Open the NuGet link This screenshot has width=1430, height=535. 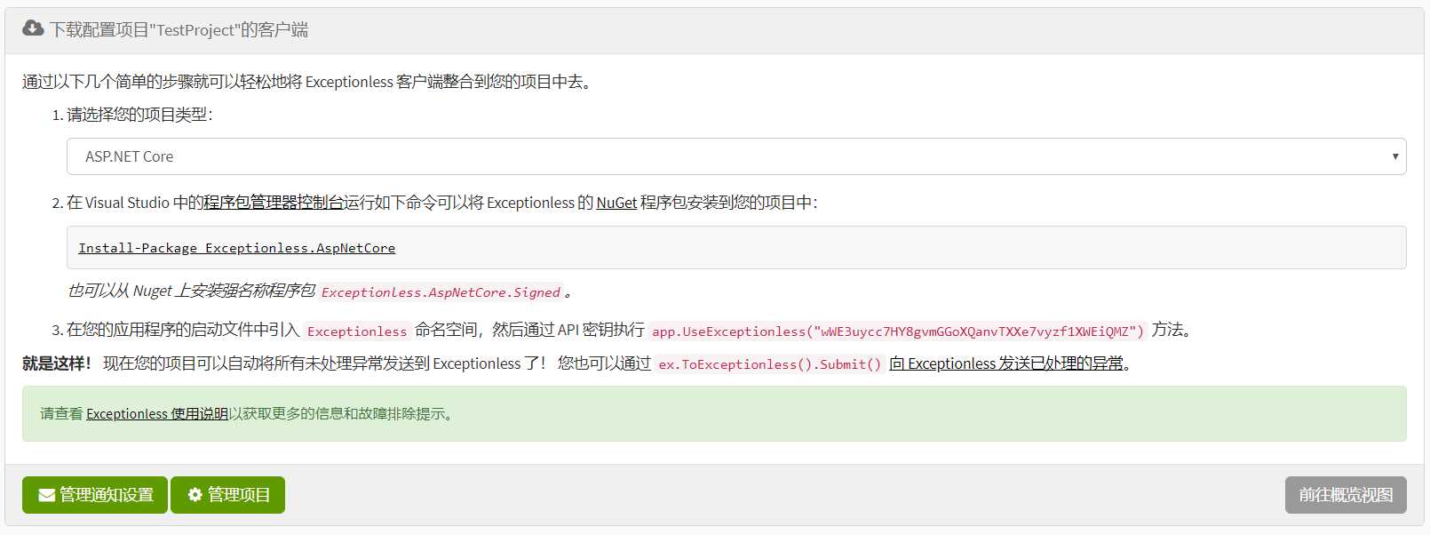(x=616, y=203)
